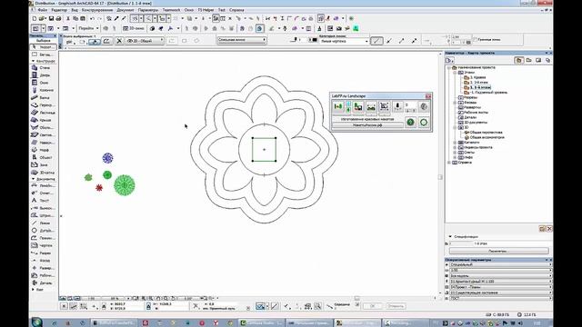Select 'Рабочие листы' in Navigator tree

[473, 113]
